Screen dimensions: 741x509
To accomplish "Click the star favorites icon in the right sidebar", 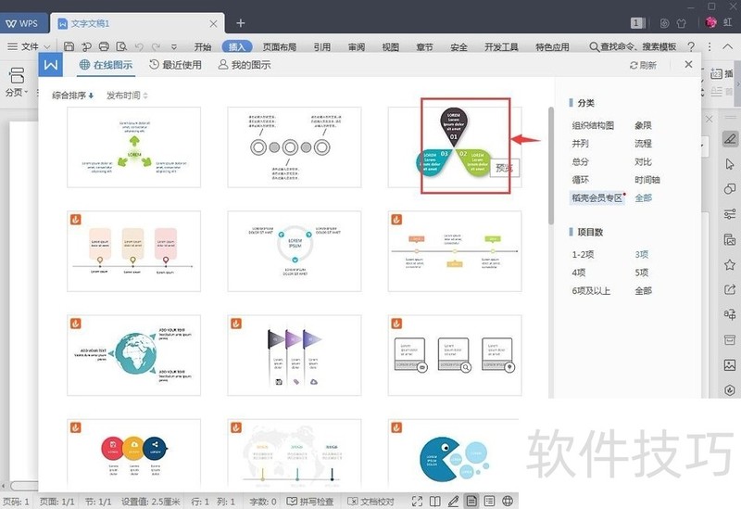I will tap(730, 264).
